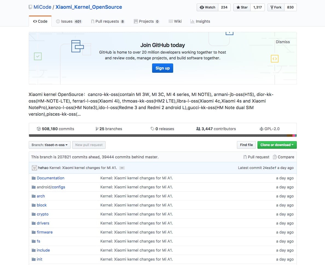This screenshot has height=265, width=325.
Task: Click the Compare file-diff icon
Action: [x=275, y=157]
